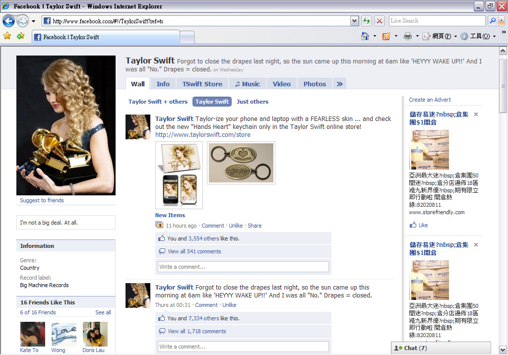Image resolution: width=508 pixels, height=355 pixels.
Task: Click comment box under the drapes post
Action: pos(243,347)
